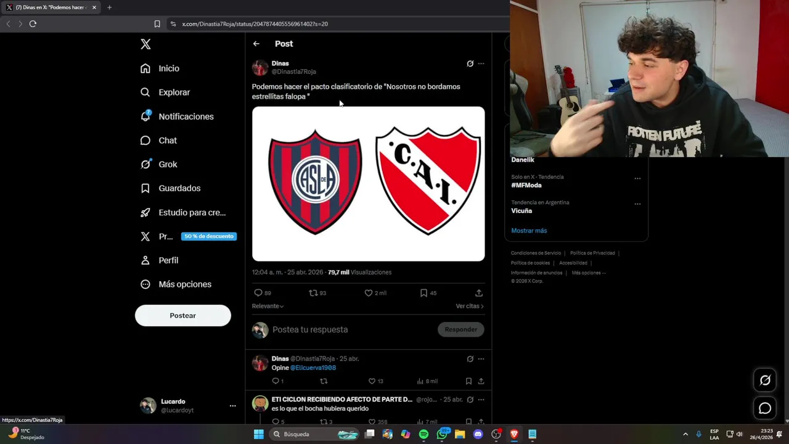Open the X logo home icon
Viewport: 789px width, 444px height.
pyautogui.click(x=145, y=44)
